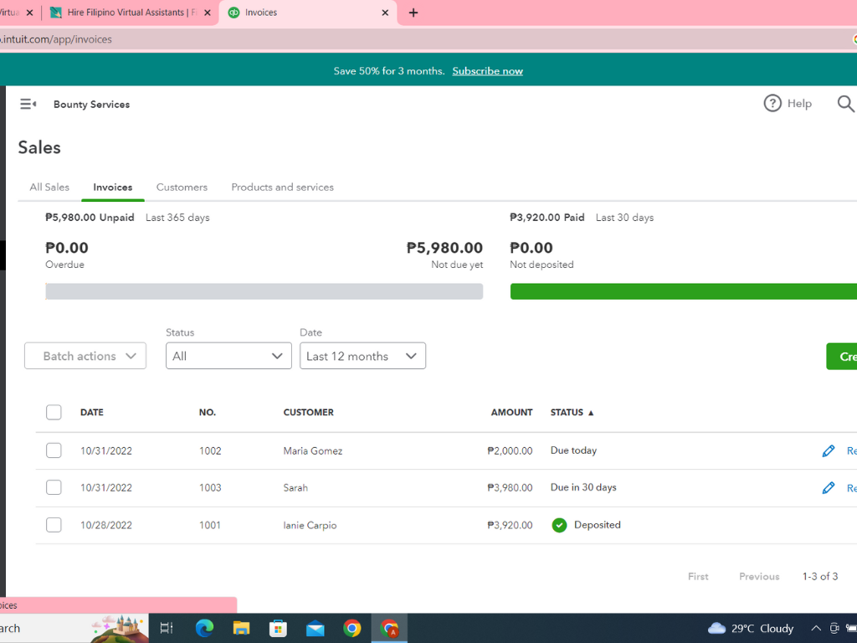
Task: Click amount ₱3,920.00 in table
Action: (x=510, y=526)
